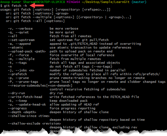Click the --prefetch option text

(x=18, y=74)
